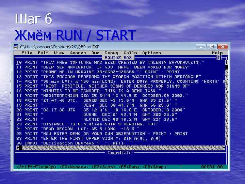Open the Run menu
The height and width of the screenshot is (184, 245).
coord(96,53)
